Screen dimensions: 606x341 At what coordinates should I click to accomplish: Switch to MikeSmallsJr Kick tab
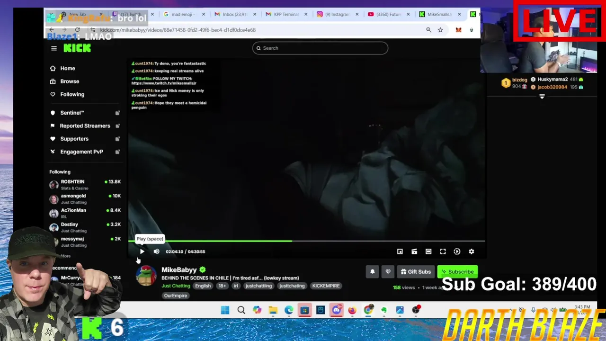[x=439, y=14]
